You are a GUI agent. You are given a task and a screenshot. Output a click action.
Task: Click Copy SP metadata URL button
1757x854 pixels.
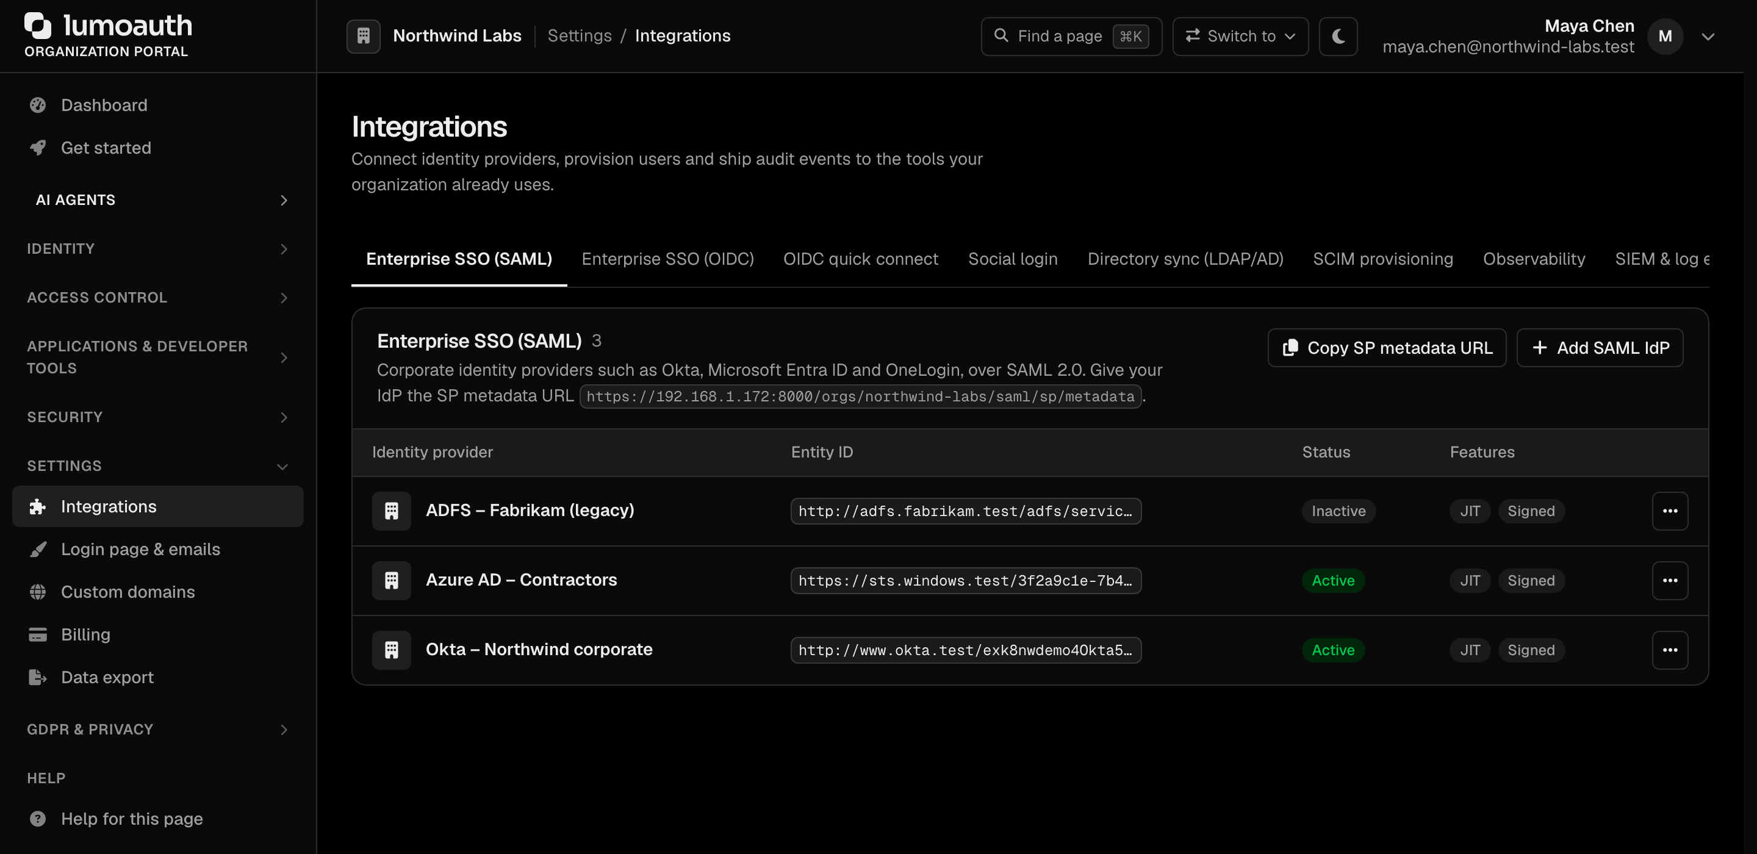click(1386, 348)
